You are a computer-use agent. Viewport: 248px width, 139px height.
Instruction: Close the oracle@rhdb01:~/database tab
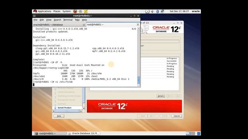coord(84,25)
